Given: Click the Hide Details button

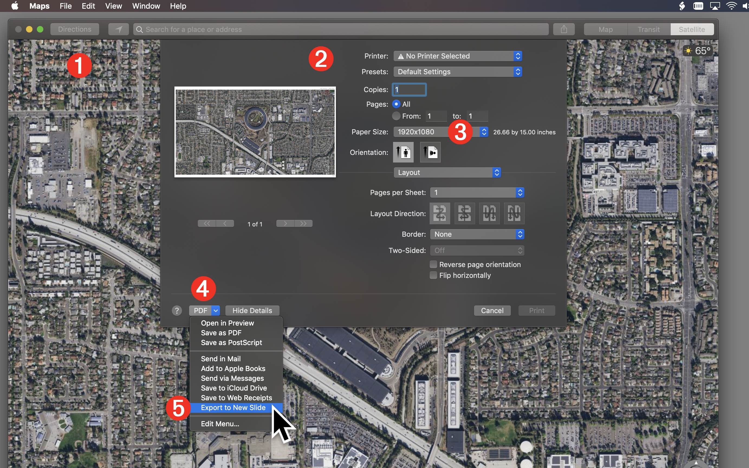Looking at the screenshot, I should click(x=252, y=310).
